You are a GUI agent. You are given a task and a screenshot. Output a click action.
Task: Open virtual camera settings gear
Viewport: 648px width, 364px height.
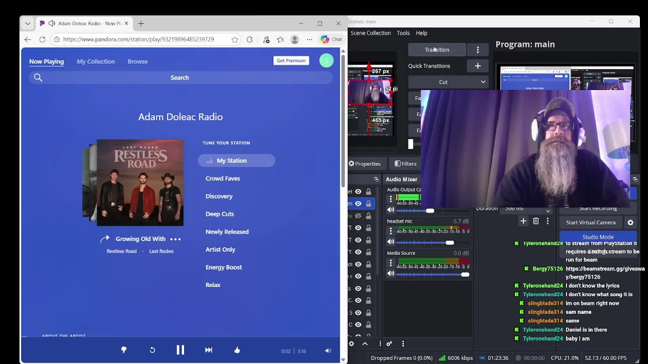630,222
